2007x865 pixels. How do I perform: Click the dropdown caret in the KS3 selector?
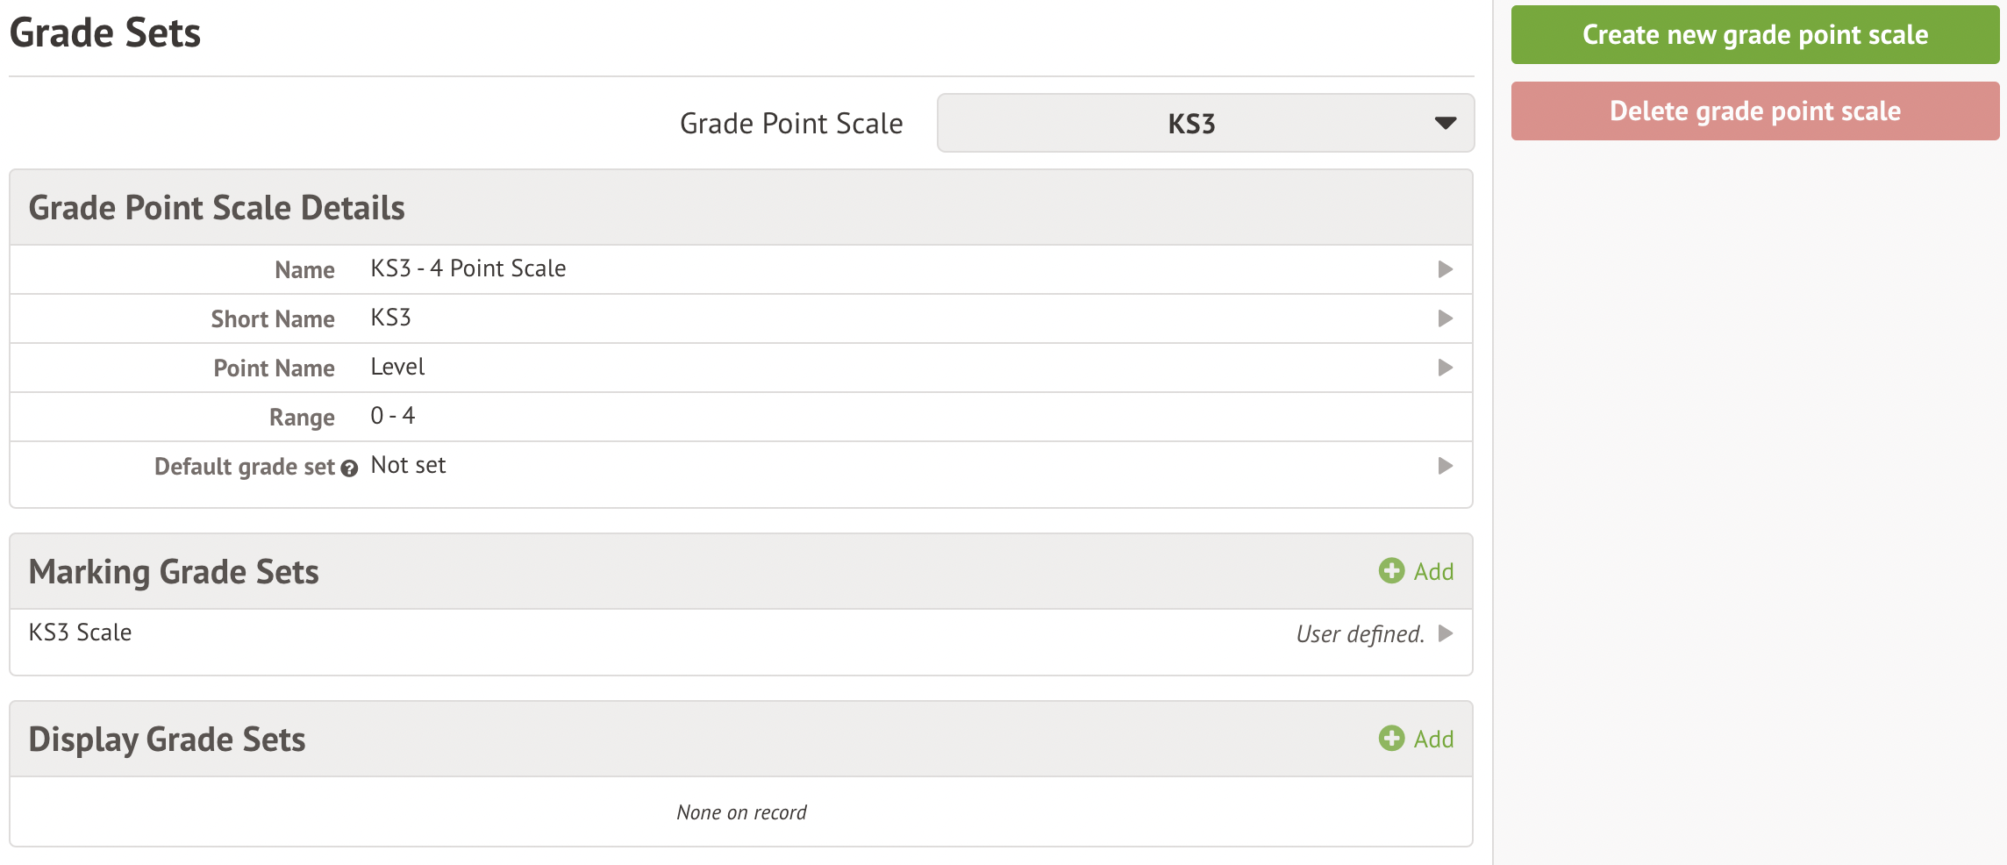pyautogui.click(x=1445, y=124)
